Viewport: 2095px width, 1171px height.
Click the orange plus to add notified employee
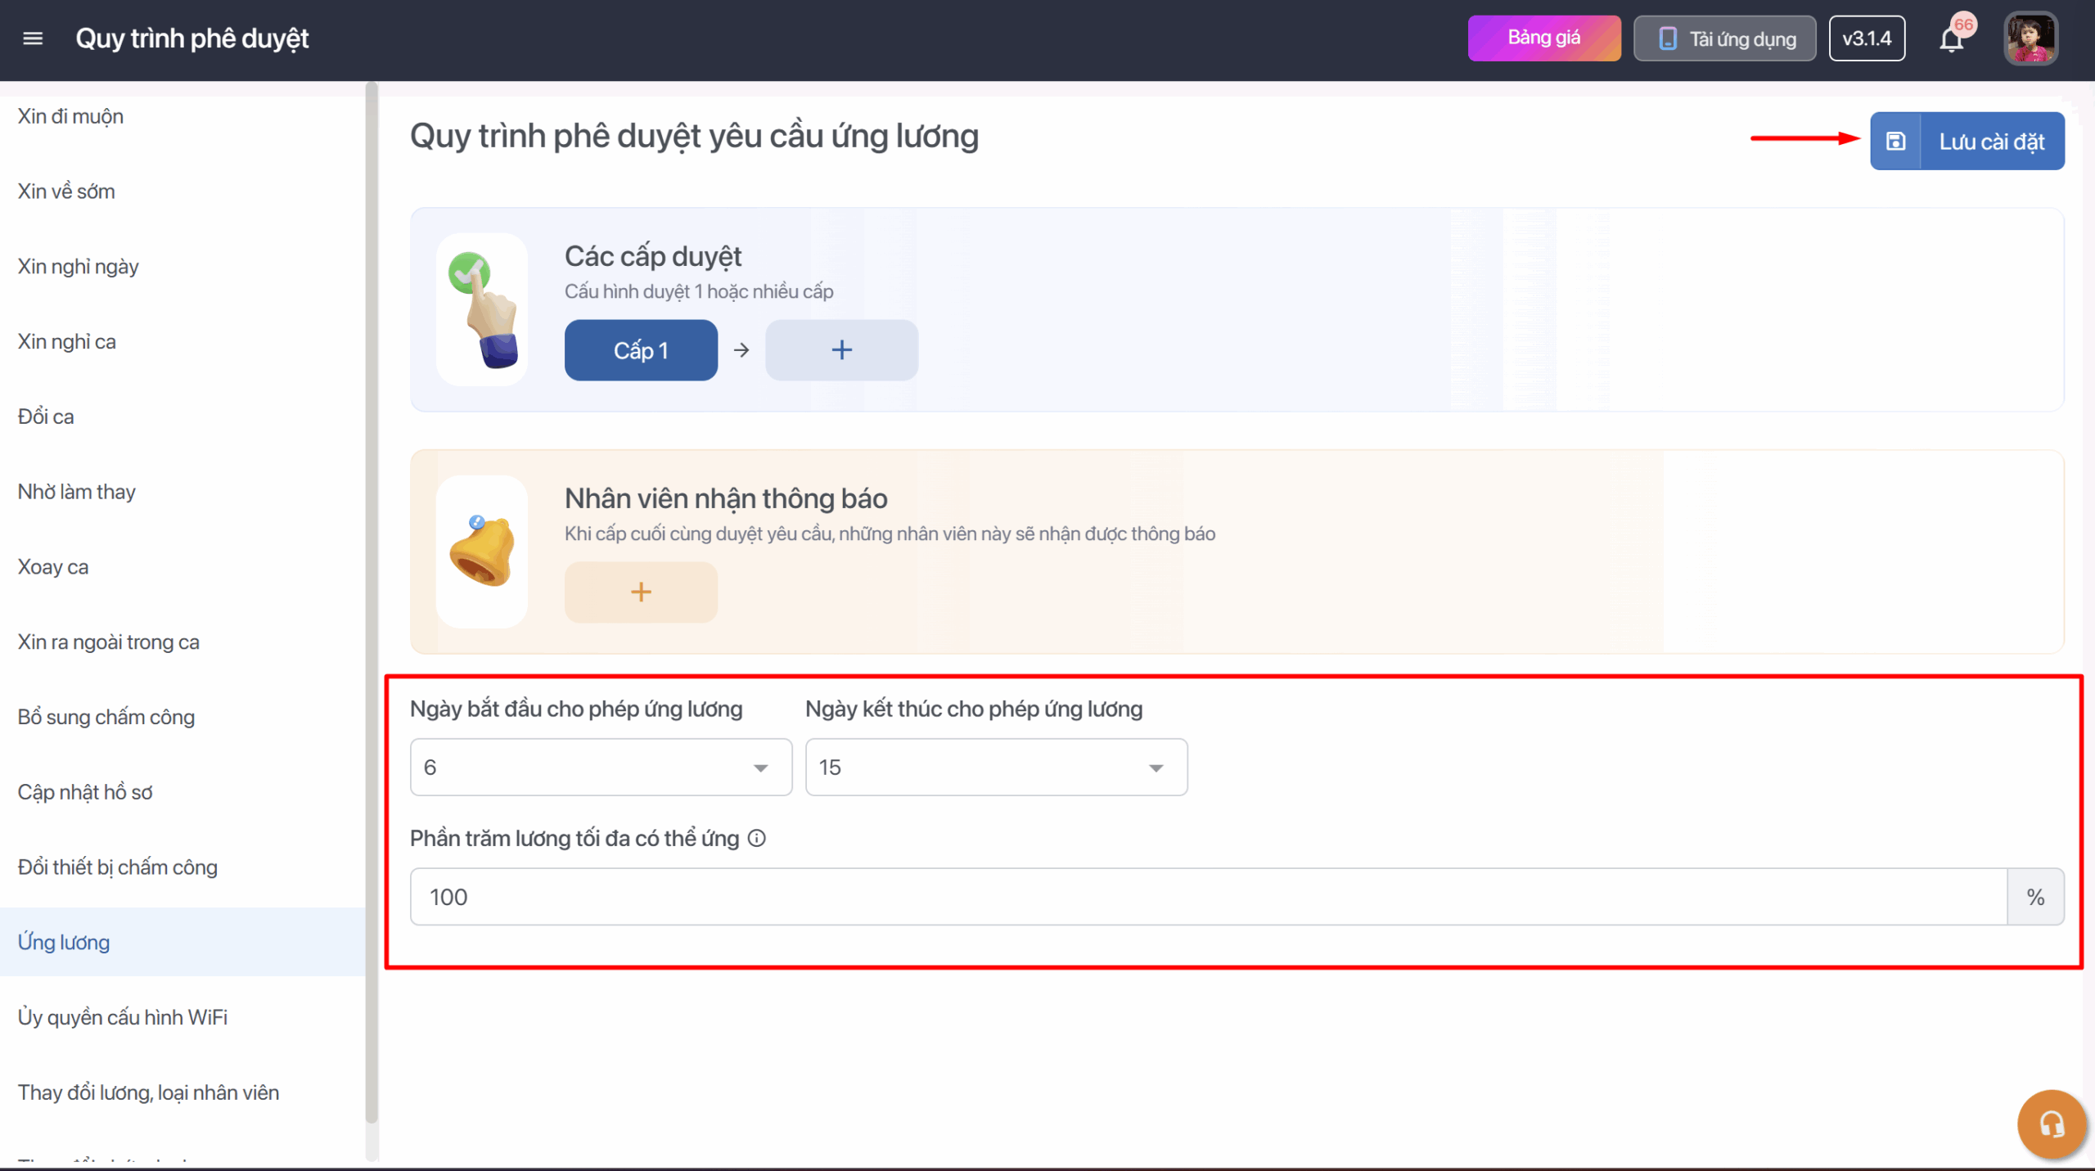641,592
